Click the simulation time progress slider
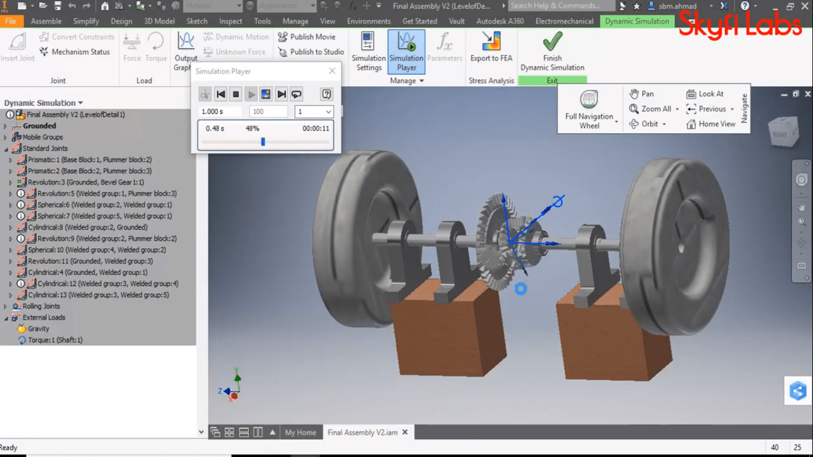The height and width of the screenshot is (457, 813). 265,142
